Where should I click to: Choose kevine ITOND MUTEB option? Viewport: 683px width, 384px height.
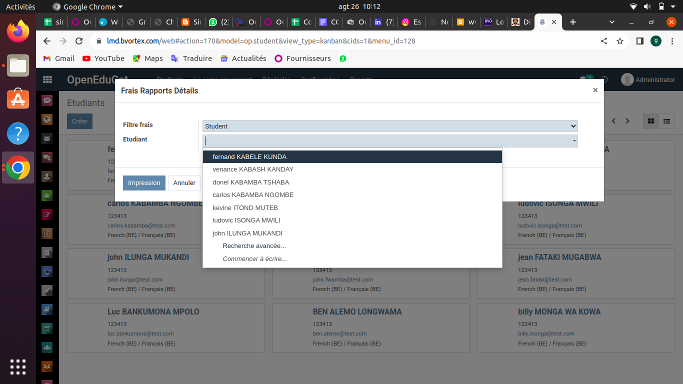245,208
